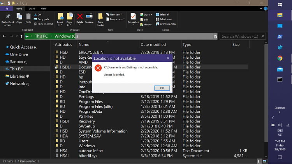
Task: Open recent locations dropdown
Action: pyautogui.click(x=17, y=36)
